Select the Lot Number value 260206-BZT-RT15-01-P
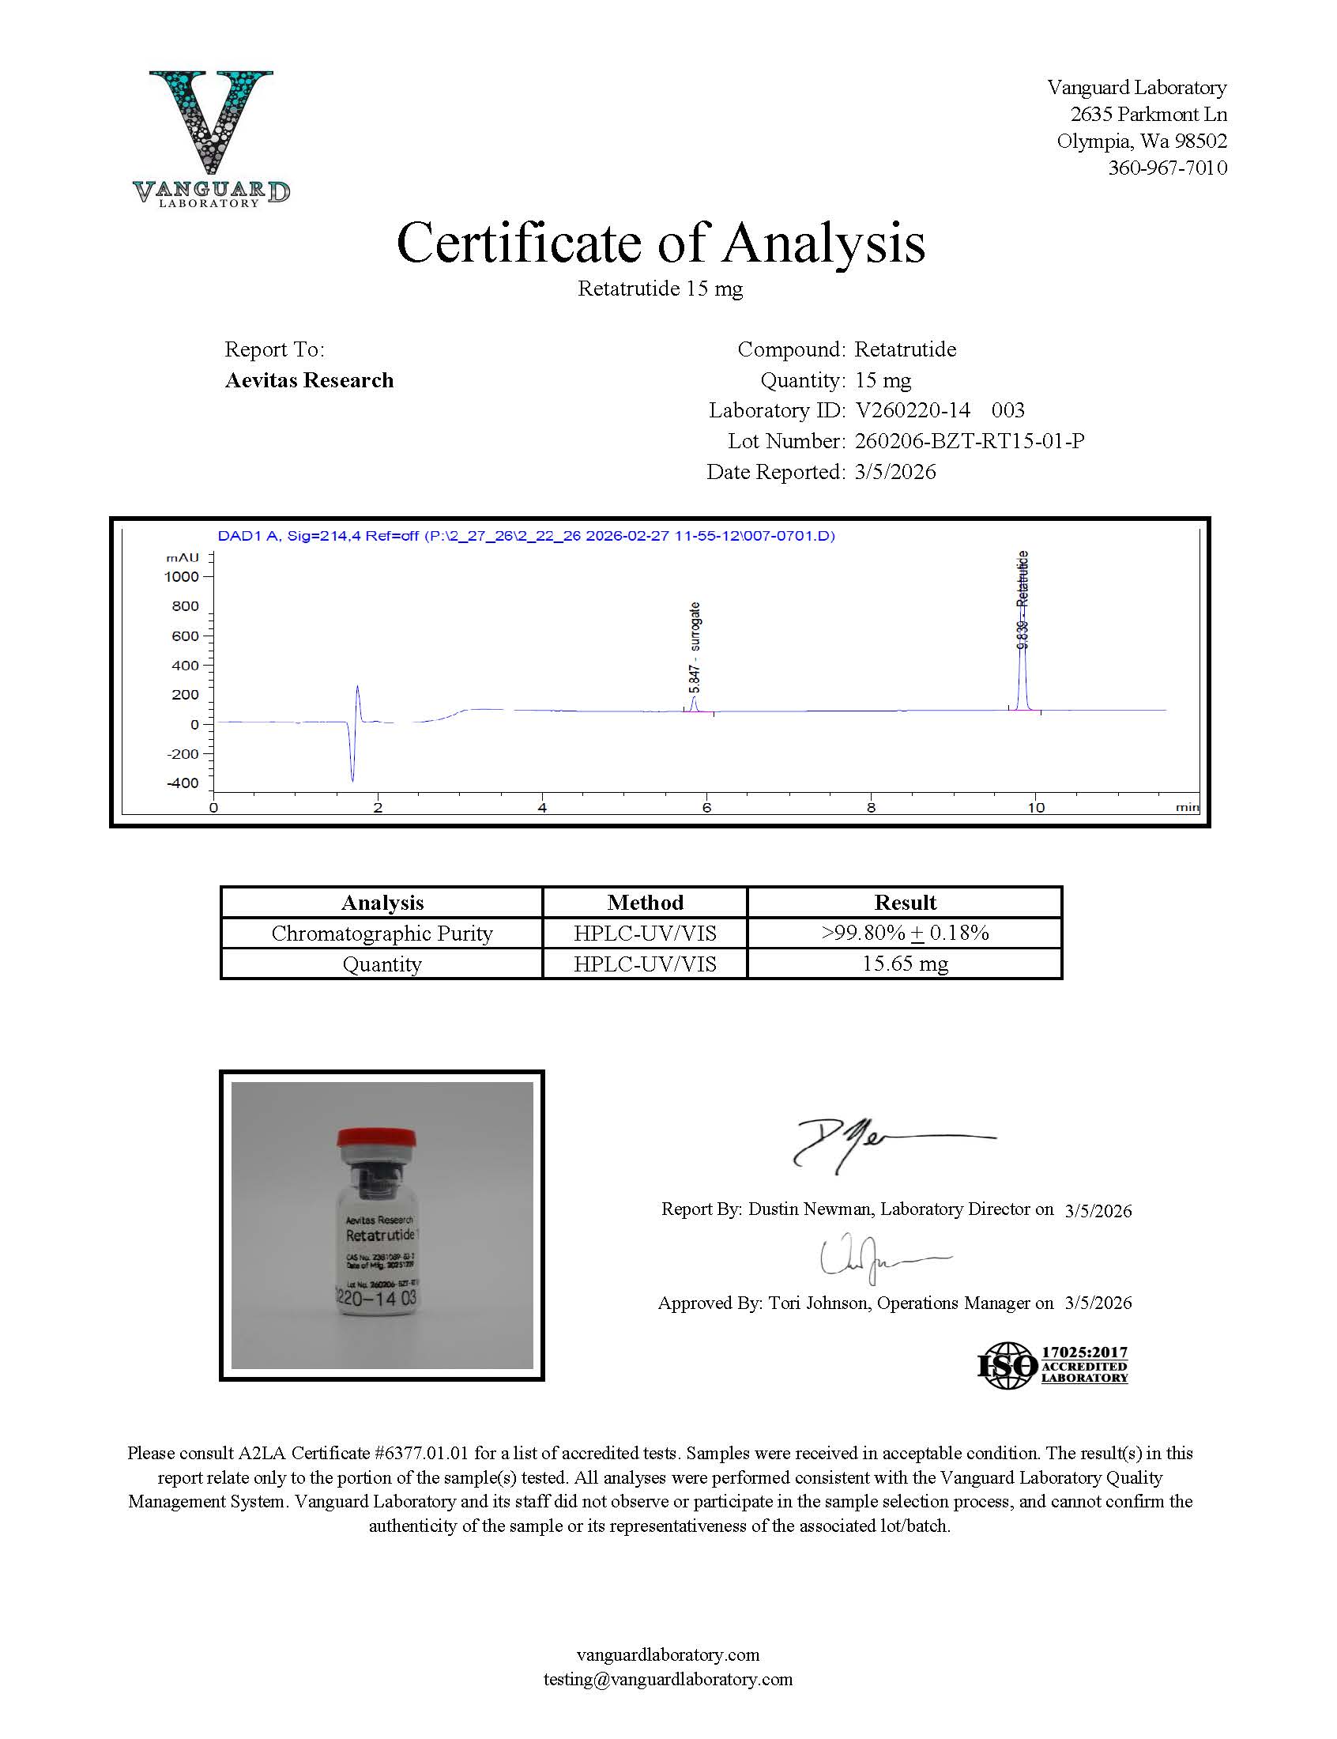The height and width of the screenshot is (1739, 1337). point(969,441)
